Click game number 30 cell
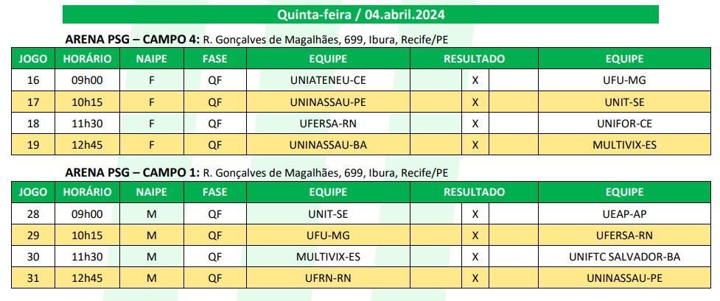 [x=33, y=257]
